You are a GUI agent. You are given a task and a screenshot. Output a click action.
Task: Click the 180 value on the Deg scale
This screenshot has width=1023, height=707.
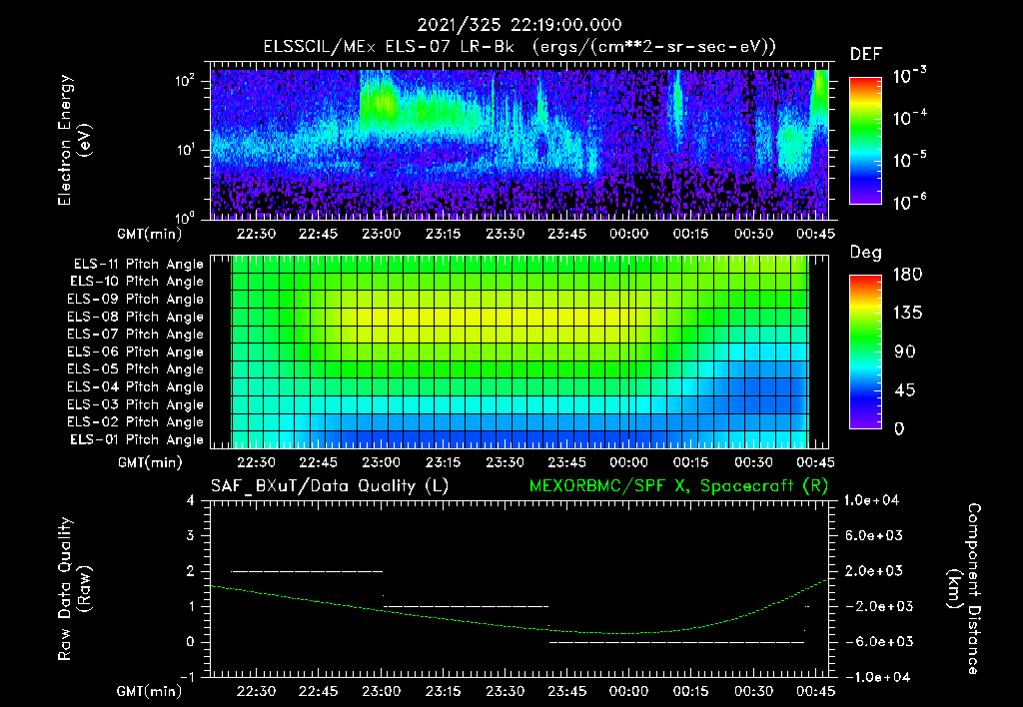click(907, 275)
